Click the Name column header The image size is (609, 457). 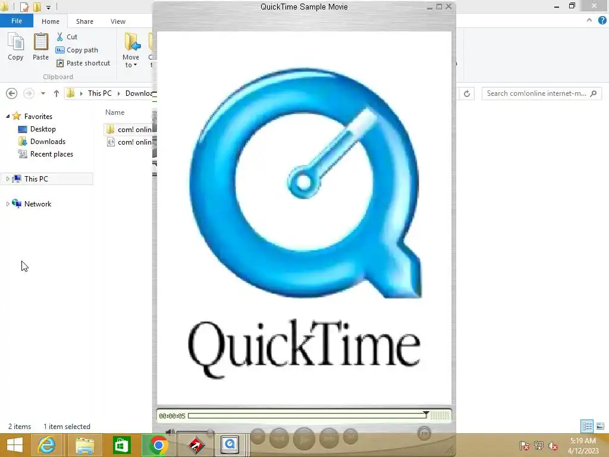115,112
